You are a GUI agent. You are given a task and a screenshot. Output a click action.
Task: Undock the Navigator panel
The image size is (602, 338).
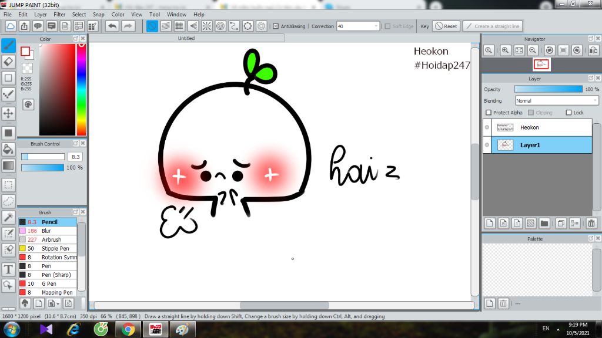(590, 39)
